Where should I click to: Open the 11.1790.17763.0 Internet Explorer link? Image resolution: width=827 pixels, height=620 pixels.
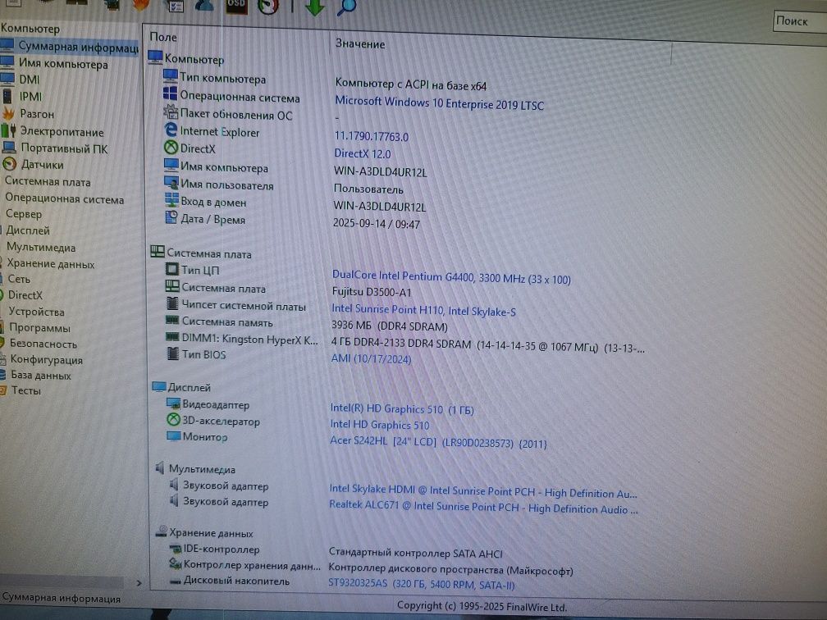372,136
